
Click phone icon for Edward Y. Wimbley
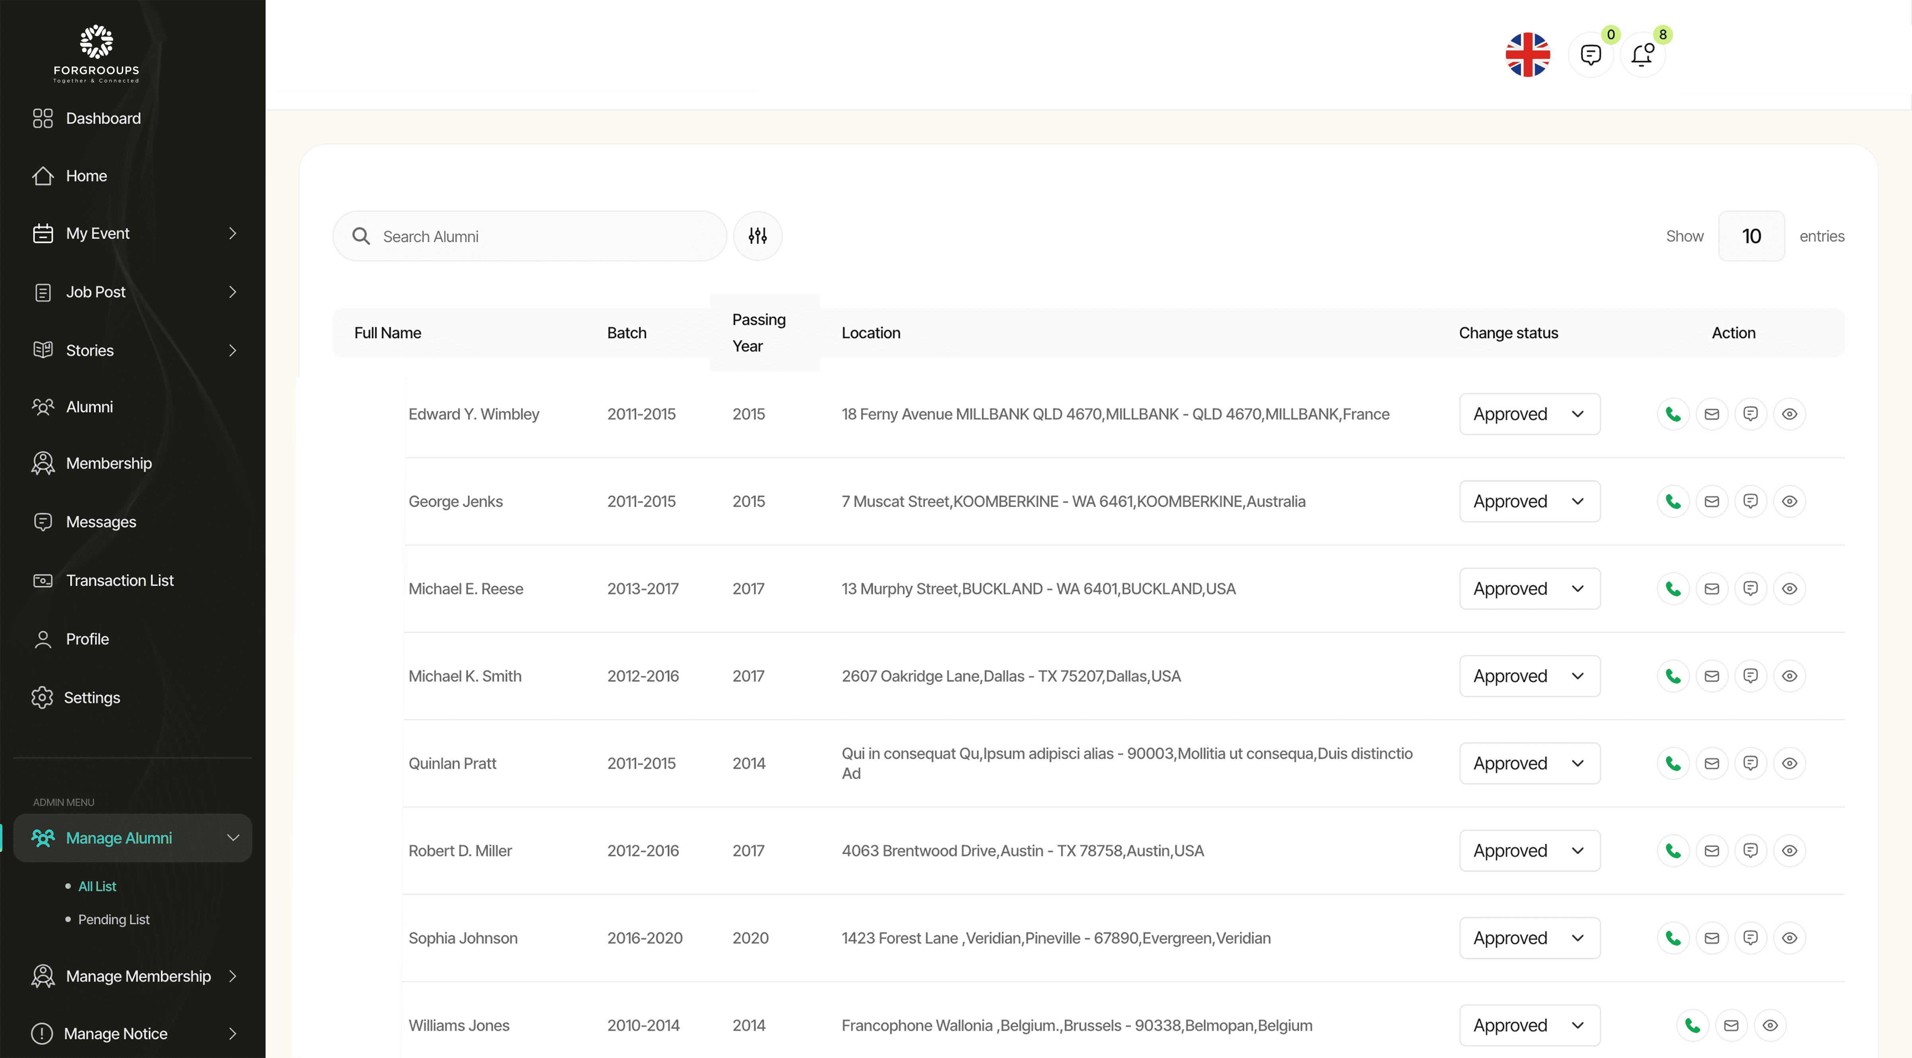[x=1673, y=414]
